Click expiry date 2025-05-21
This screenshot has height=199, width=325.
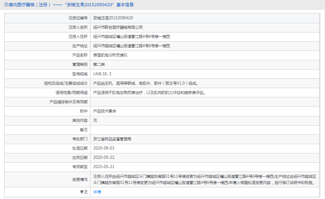(104, 167)
